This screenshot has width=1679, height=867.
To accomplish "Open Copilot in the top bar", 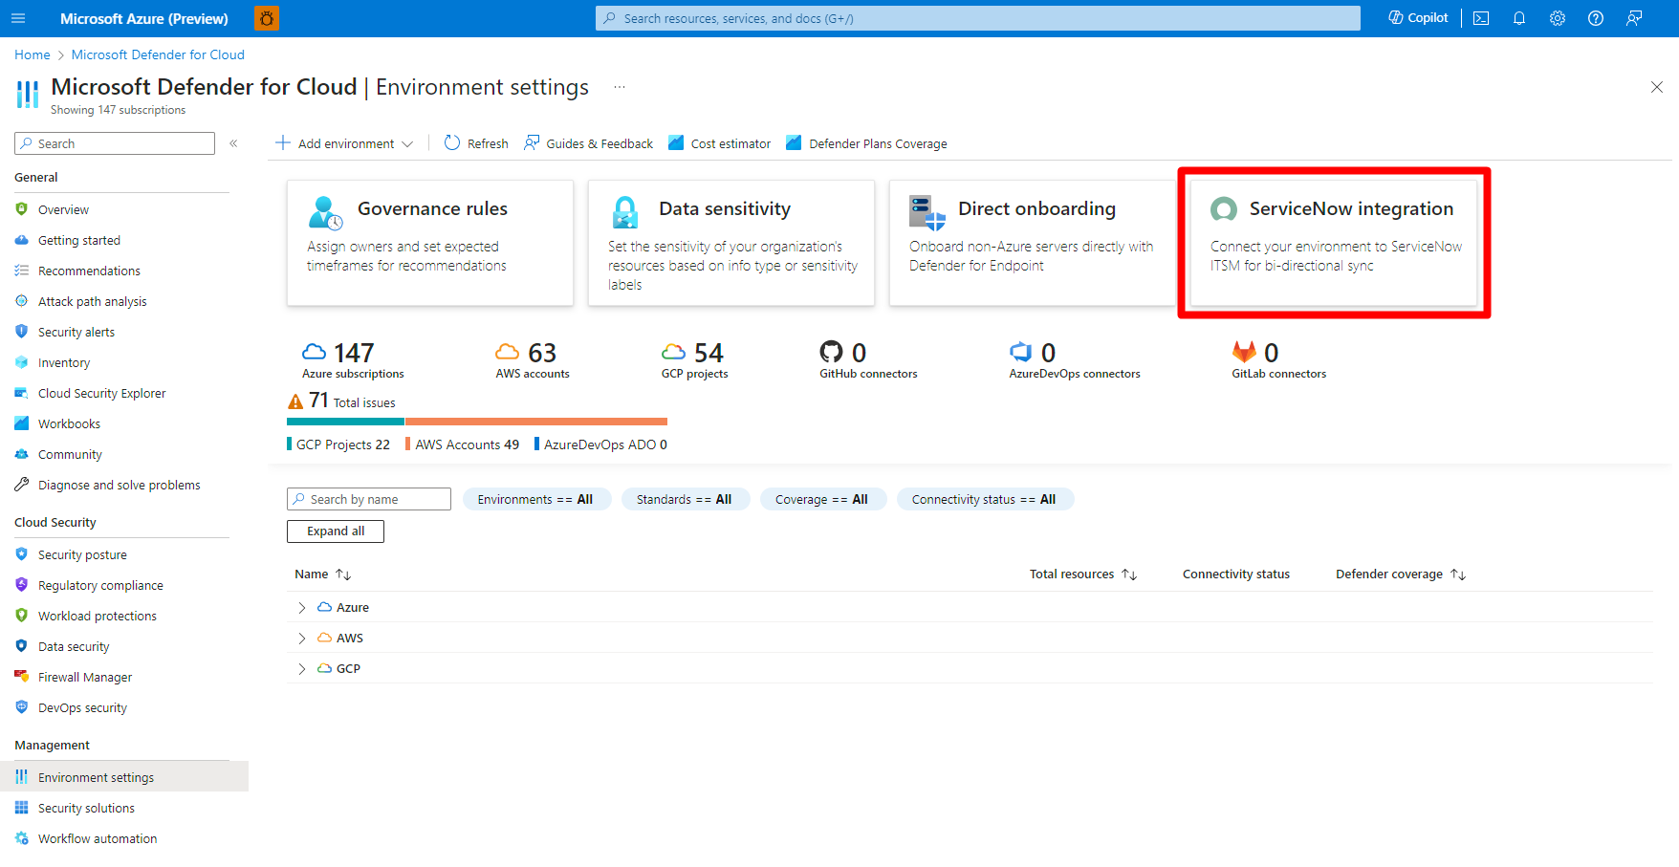I will click(1418, 18).
